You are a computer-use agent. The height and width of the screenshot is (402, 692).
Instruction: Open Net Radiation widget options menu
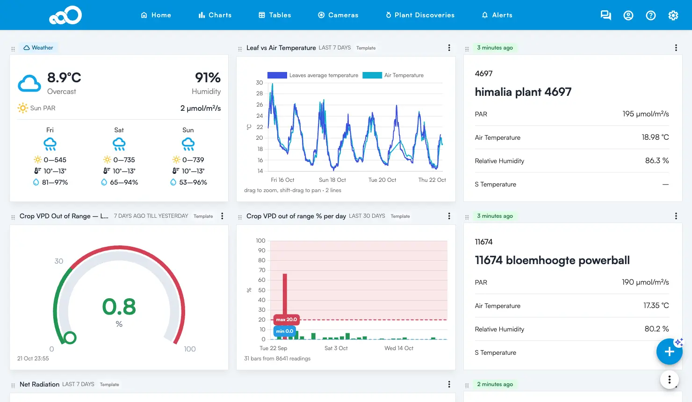pyautogui.click(x=449, y=384)
